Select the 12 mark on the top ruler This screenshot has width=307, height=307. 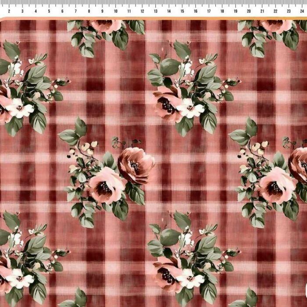[142, 11]
